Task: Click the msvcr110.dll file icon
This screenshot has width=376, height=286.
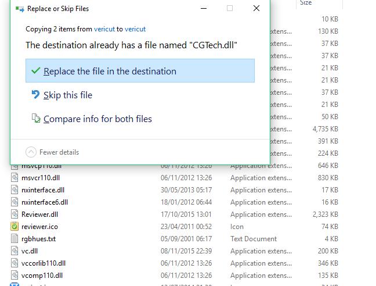Action: pyautogui.click(x=15, y=177)
